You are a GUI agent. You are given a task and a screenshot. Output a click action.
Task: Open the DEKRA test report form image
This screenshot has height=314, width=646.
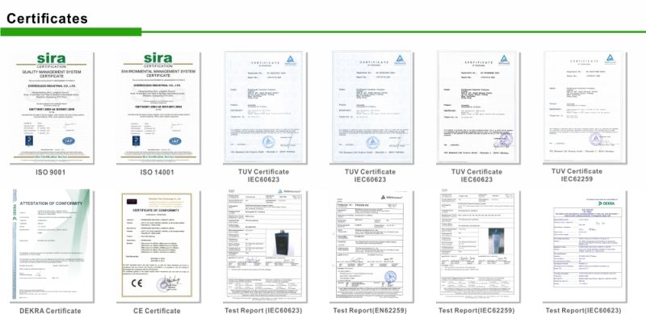click(x=585, y=245)
